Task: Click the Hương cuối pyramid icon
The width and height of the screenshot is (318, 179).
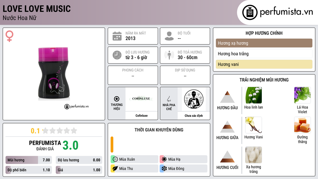Action: coord(227,157)
